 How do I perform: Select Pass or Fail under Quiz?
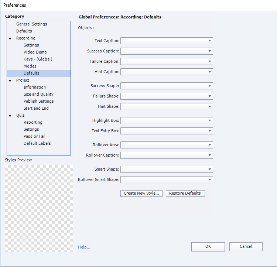(x=35, y=136)
